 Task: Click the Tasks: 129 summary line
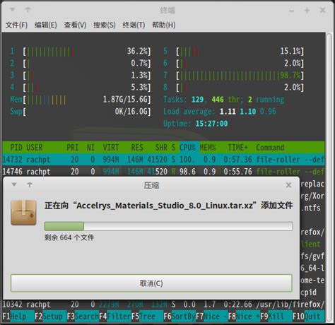(224, 100)
